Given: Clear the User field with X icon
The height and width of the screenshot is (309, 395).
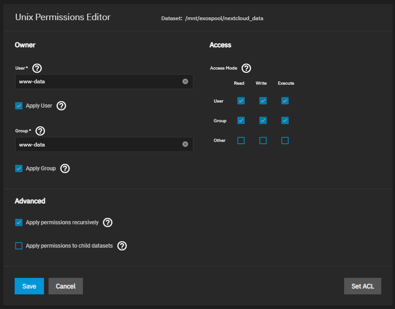Looking at the screenshot, I should pos(185,81).
